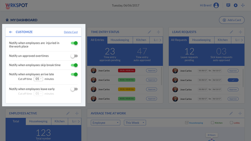The image size is (251, 141).
Task: Edit the Time Entry Status card pencil
Action: pyautogui.click(x=149, y=32)
